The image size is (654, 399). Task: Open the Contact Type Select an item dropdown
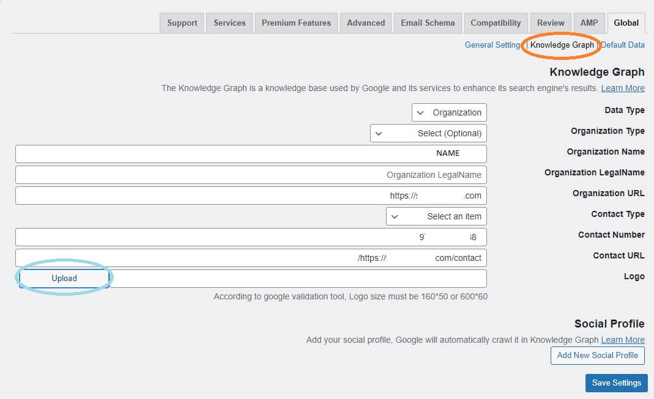(x=436, y=216)
